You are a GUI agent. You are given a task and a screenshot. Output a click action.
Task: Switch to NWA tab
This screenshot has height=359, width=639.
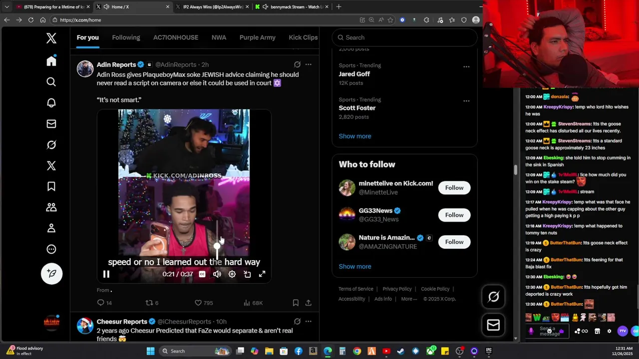[x=219, y=37]
